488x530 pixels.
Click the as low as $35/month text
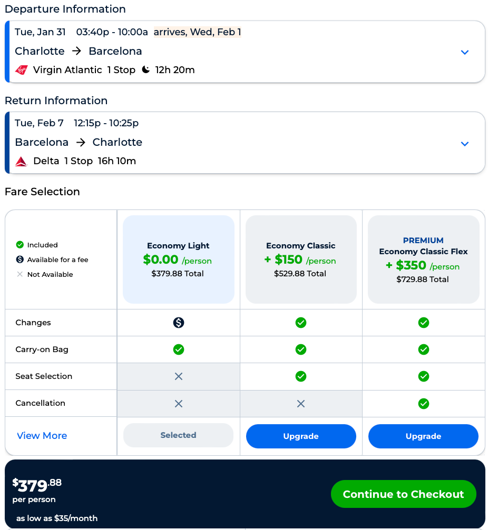(x=57, y=518)
